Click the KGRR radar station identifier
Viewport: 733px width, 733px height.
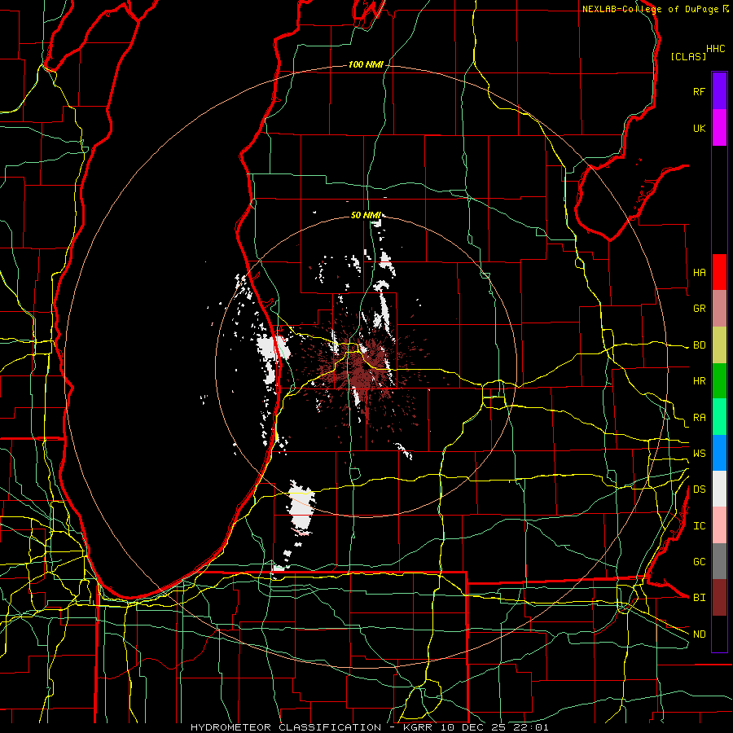pos(419,727)
